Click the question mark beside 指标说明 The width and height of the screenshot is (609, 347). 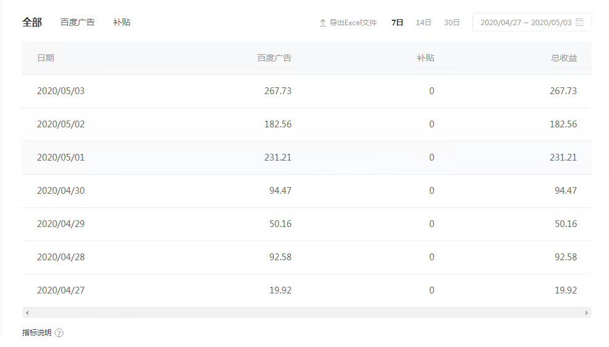tap(59, 333)
